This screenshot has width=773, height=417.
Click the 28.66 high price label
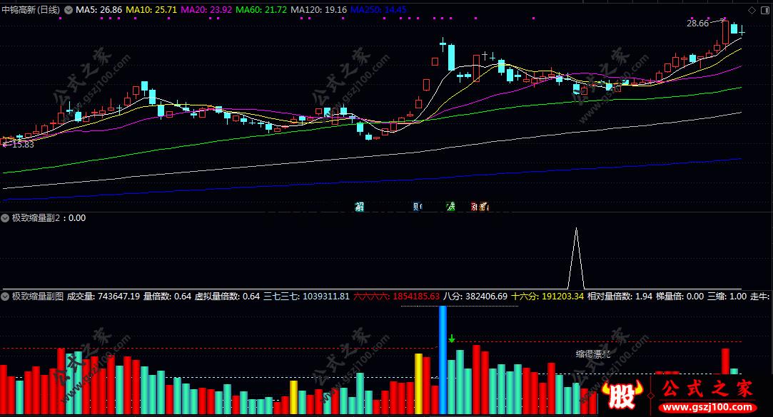tap(697, 23)
